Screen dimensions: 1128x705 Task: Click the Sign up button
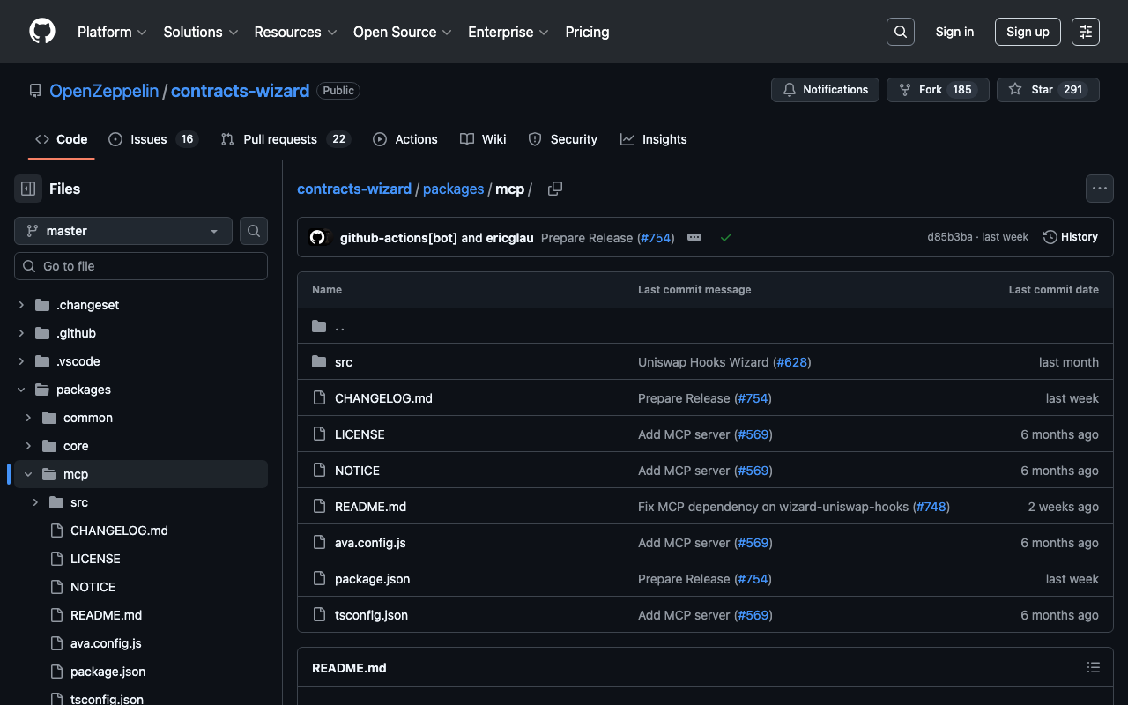[x=1028, y=32]
